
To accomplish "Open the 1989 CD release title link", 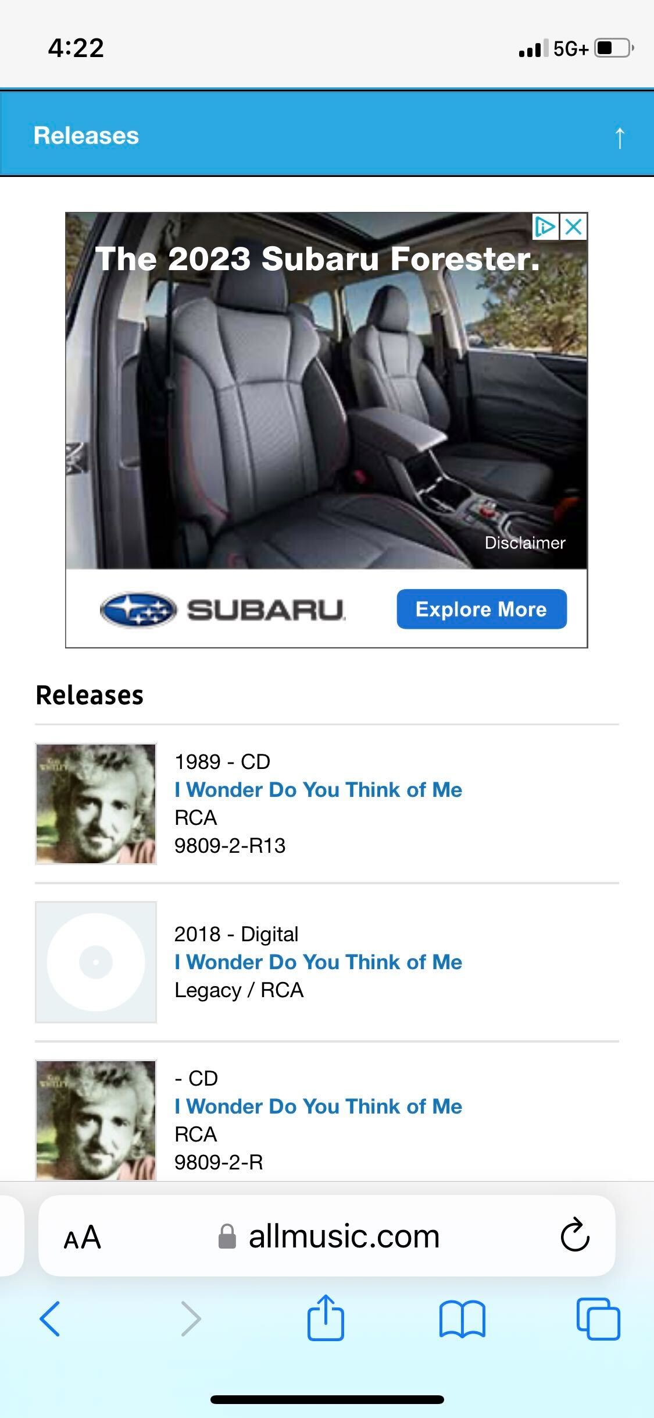I will click(319, 789).
